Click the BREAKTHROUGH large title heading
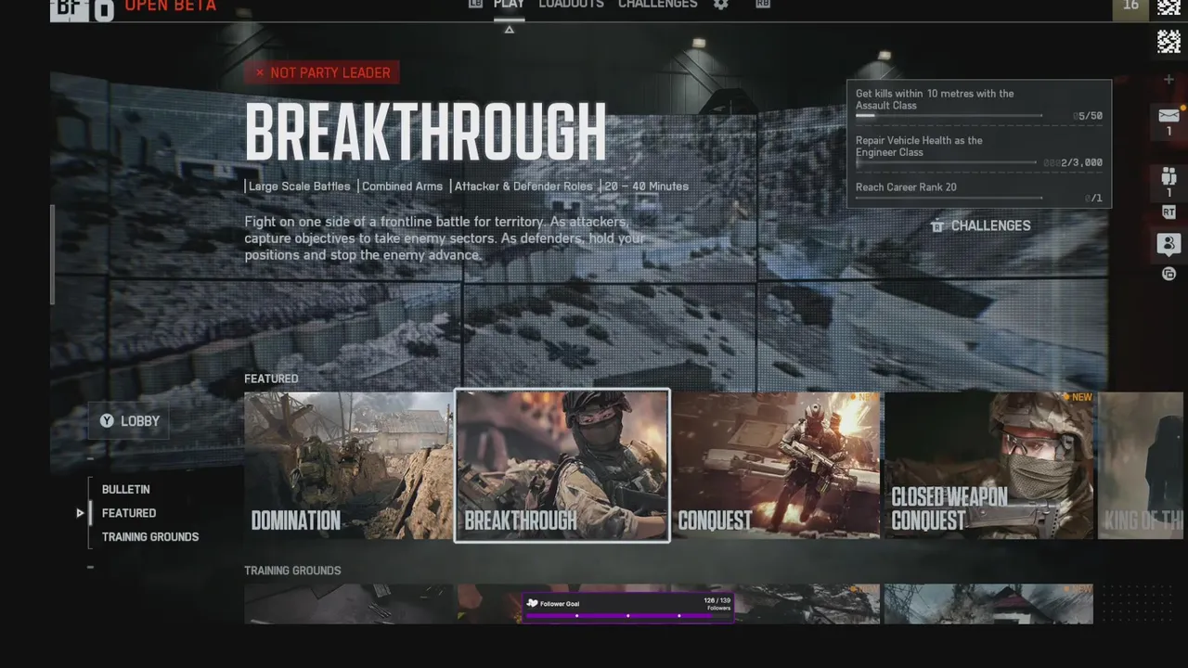 (426, 133)
